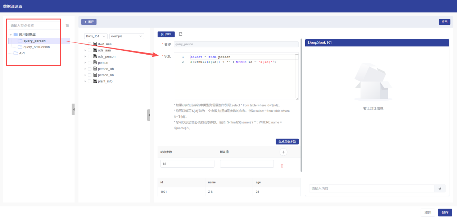Screen dimensions: 457x219
Task: Check the dwd_aaa table checkbox
Action: pos(90,44)
